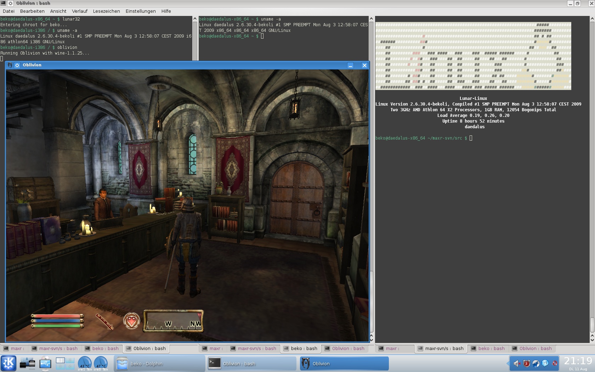Switch to virtual desktop 2 in pager

tap(69, 360)
